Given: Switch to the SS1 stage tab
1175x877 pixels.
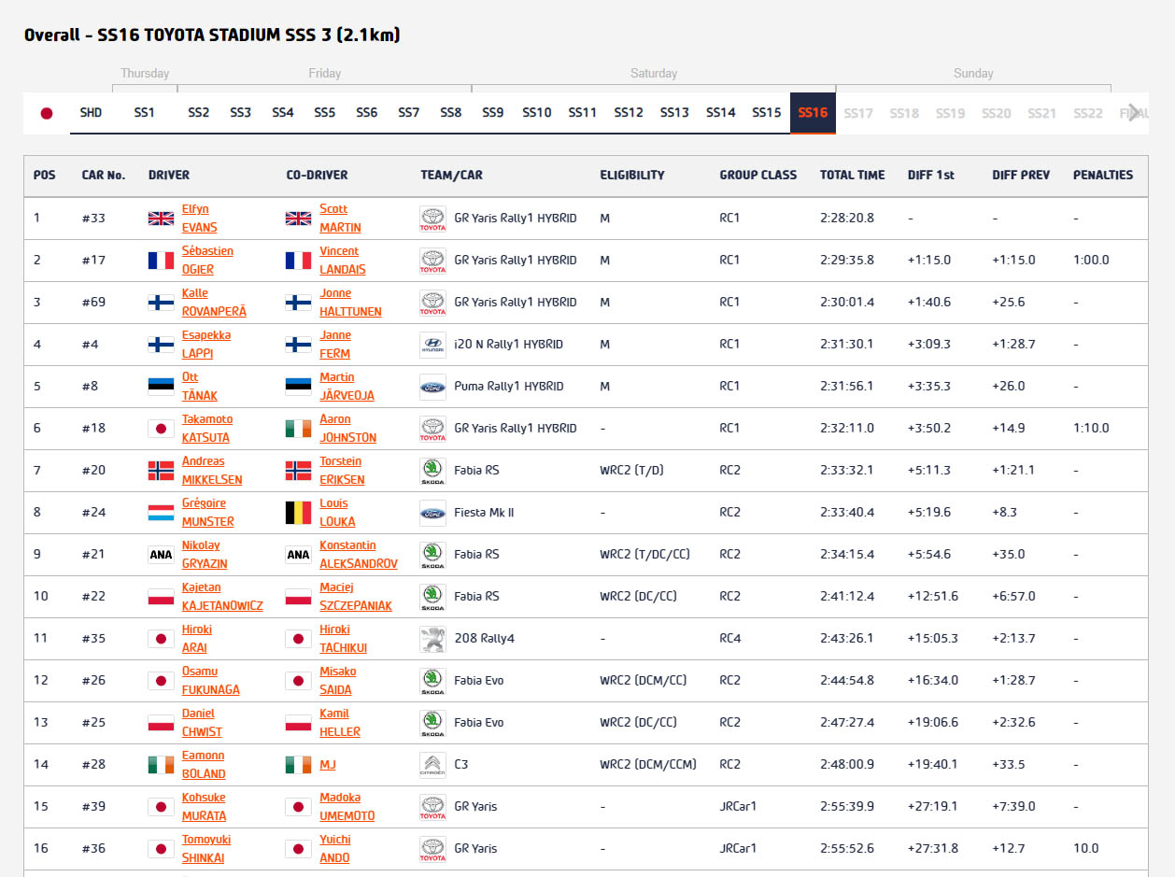Looking at the screenshot, I should pyautogui.click(x=144, y=113).
